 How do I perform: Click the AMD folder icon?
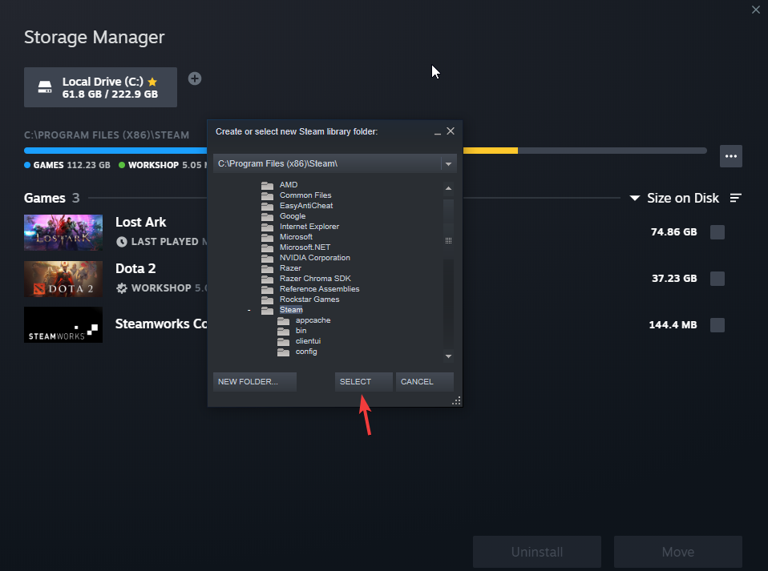[x=268, y=185]
